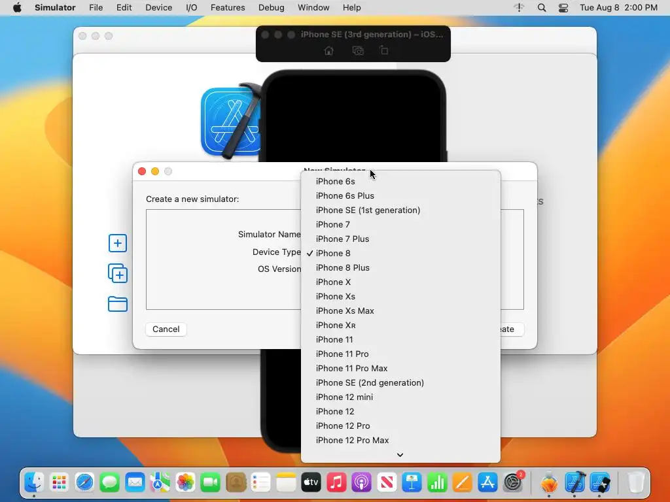670x502 pixels.
Task: Click rotate device icon in simulator toolbar
Action: pyautogui.click(x=384, y=50)
